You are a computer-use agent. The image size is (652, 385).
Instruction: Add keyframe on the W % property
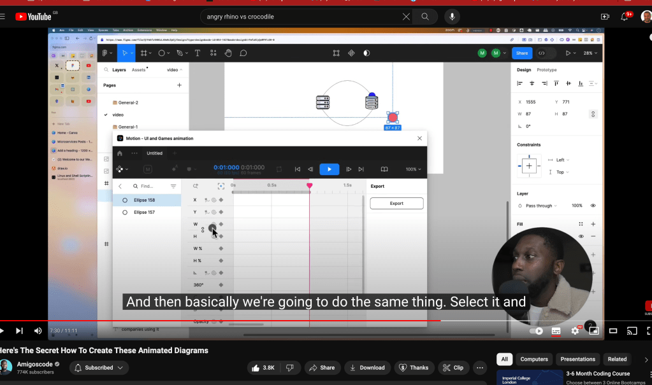[221, 248]
